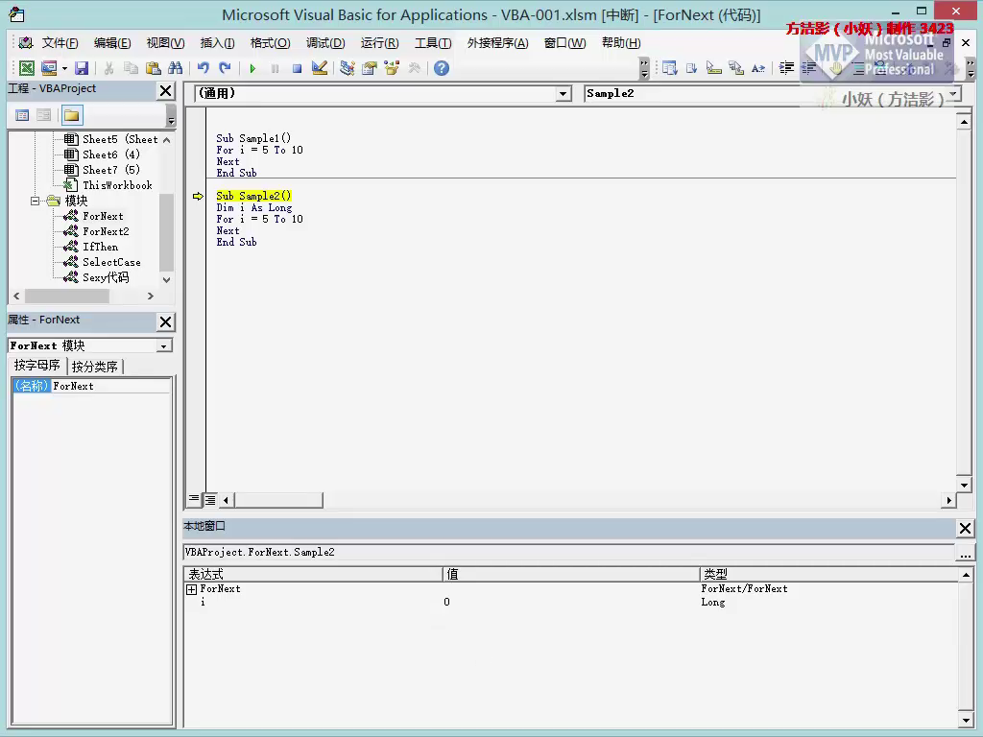Image resolution: width=983 pixels, height=737 pixels.
Task: Redo the last action
Action: (225, 68)
